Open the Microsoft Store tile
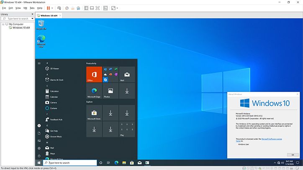 (x=94, y=113)
